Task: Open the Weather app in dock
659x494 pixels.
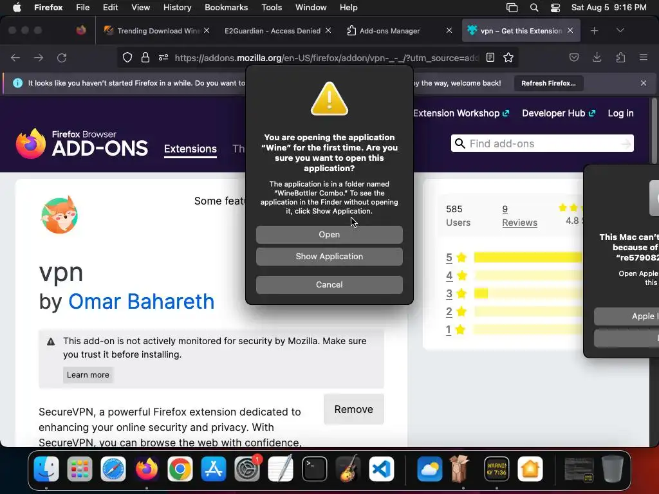Action: tap(429, 469)
